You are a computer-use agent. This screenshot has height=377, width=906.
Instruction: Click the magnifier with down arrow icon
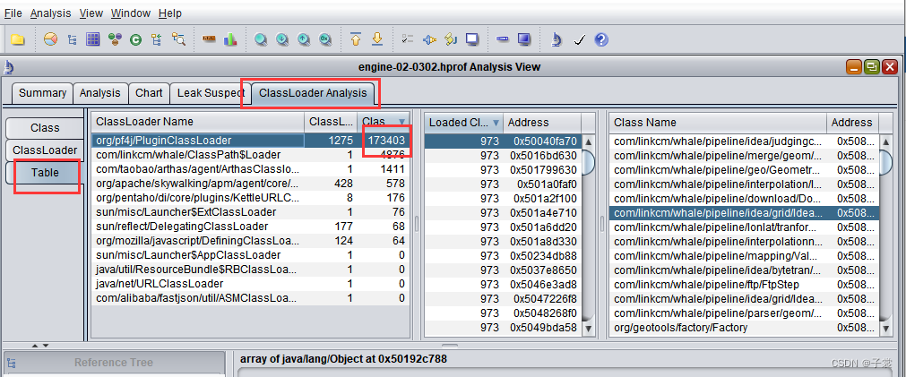[x=282, y=39]
